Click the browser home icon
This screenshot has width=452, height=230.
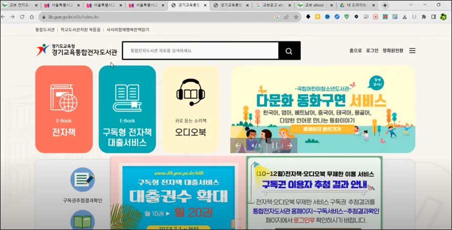32,17
